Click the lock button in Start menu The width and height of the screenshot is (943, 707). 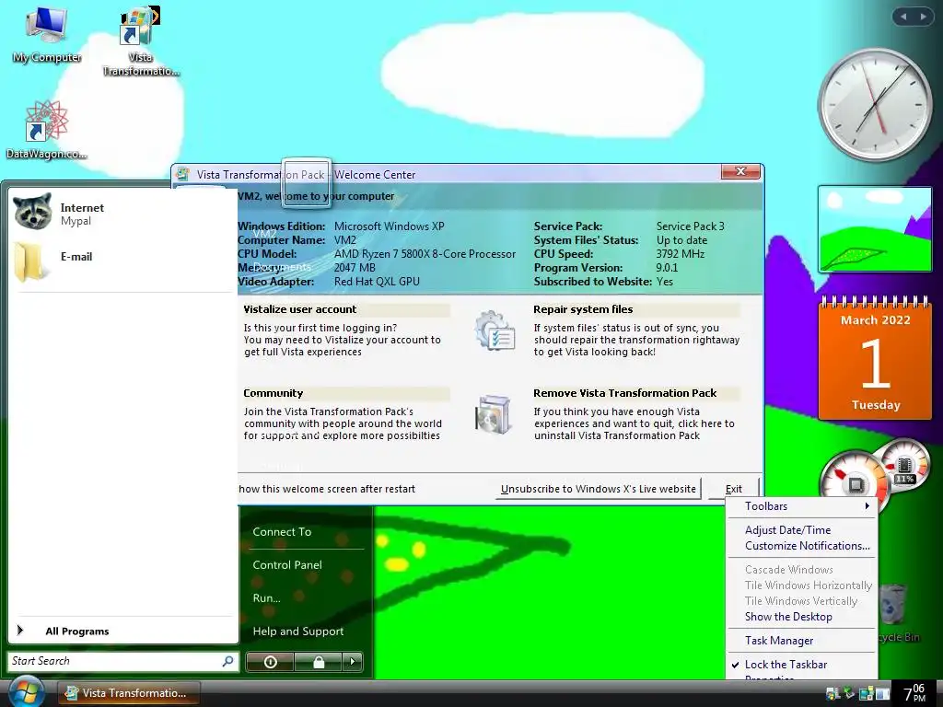click(318, 662)
